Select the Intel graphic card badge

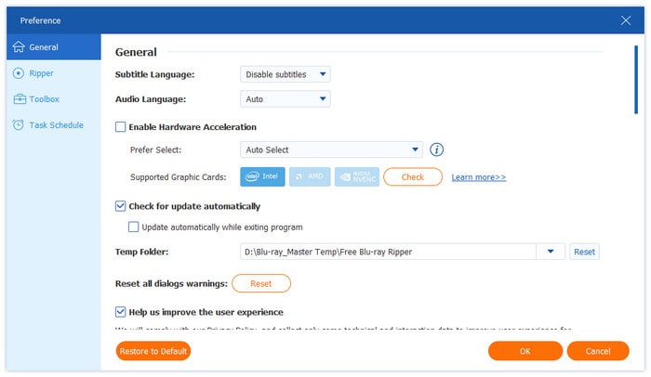tap(262, 176)
